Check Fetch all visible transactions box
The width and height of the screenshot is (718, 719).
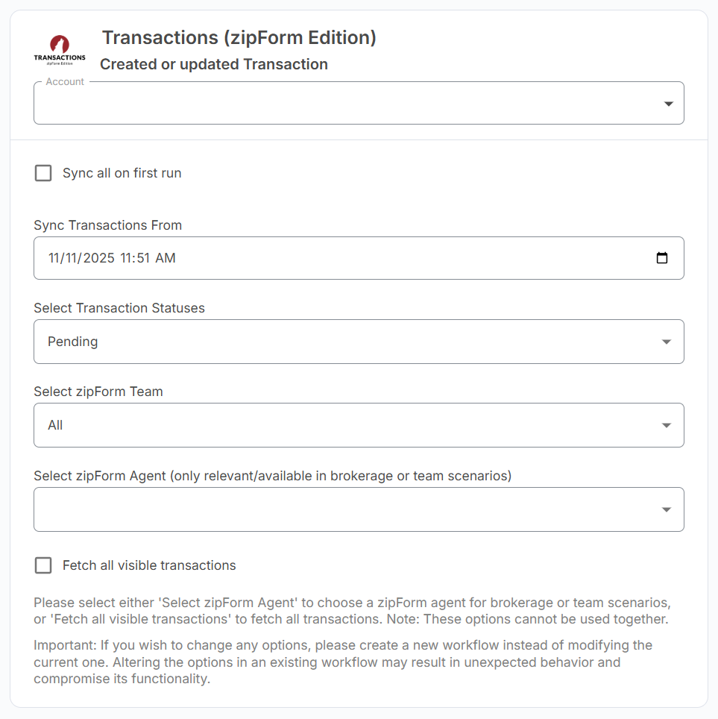(x=43, y=565)
